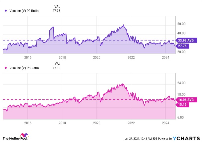This screenshot has width=202, height=142.
Task: Click the 2016 label under the PE chart
Action: tap(27, 57)
